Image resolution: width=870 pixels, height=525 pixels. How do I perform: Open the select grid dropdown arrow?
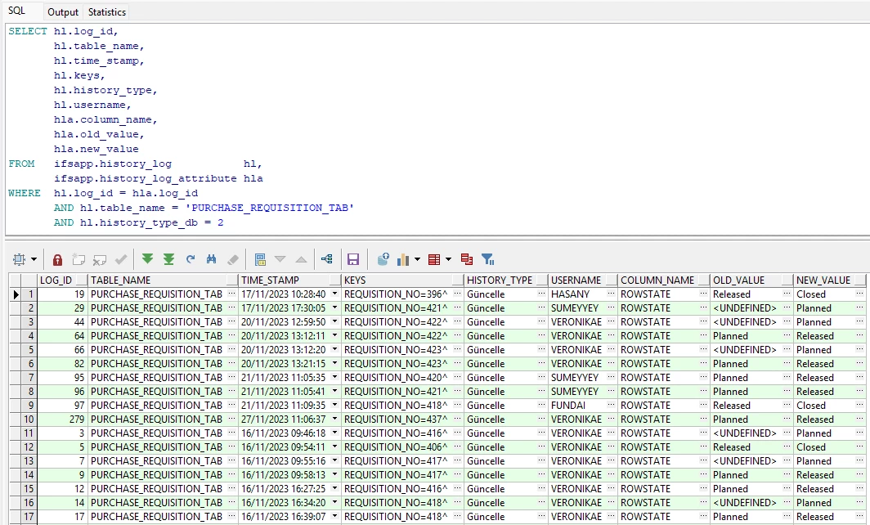click(34, 259)
